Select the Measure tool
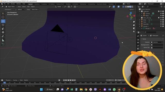The width and height of the screenshot is (165, 92). [x=3, y=40]
